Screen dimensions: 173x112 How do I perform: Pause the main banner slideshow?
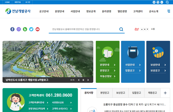tap(83, 80)
